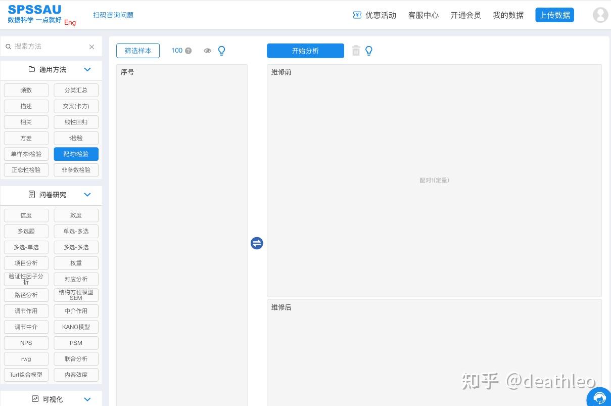This screenshot has height=406, width=611.
Task: Toggle the eye preview icon near 筛选样本
Action: point(207,51)
